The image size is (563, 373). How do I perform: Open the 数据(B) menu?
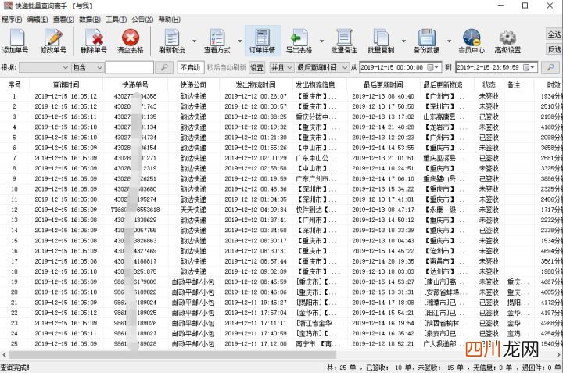pyautogui.click(x=90, y=20)
